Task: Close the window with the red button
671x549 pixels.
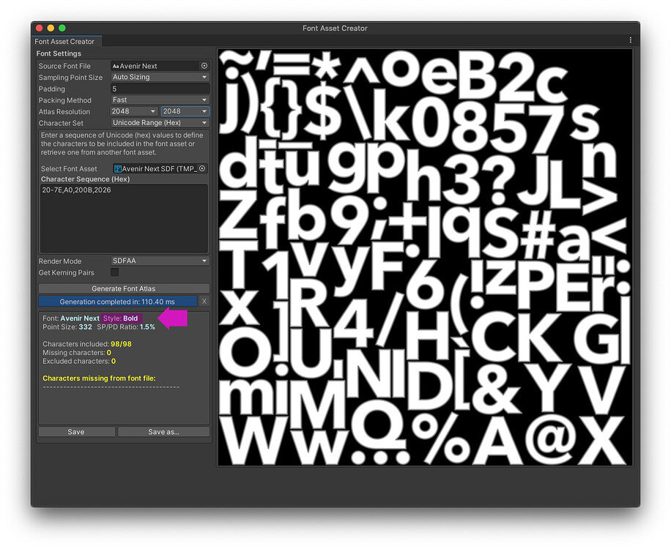Action: click(x=39, y=28)
